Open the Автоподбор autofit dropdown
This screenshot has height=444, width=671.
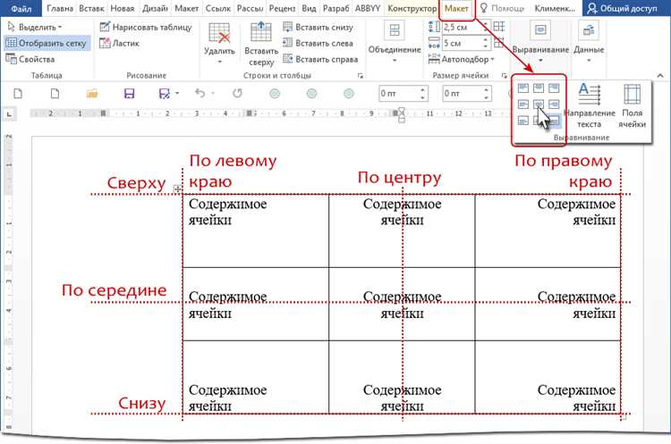pos(462,59)
